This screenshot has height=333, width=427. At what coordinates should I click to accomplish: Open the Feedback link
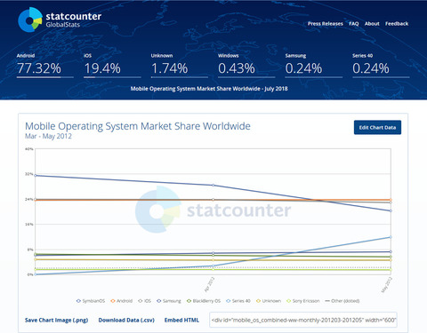coord(397,24)
